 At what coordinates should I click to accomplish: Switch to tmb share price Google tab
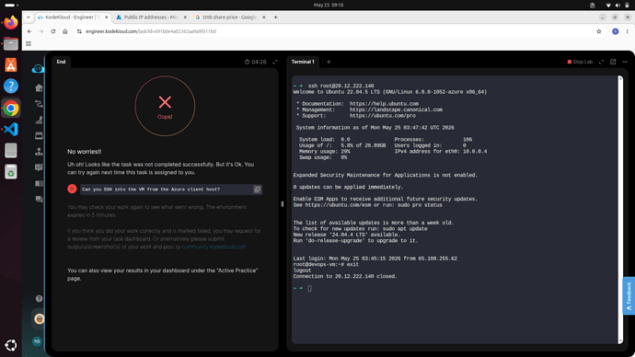230,17
